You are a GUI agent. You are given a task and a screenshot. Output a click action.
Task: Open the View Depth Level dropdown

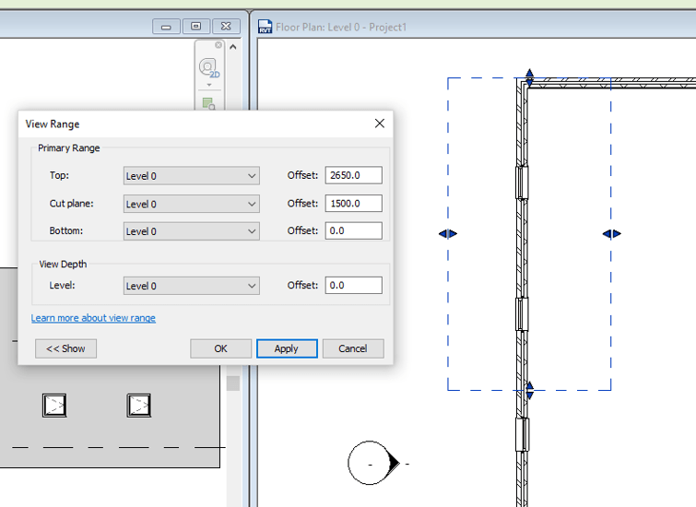click(192, 286)
